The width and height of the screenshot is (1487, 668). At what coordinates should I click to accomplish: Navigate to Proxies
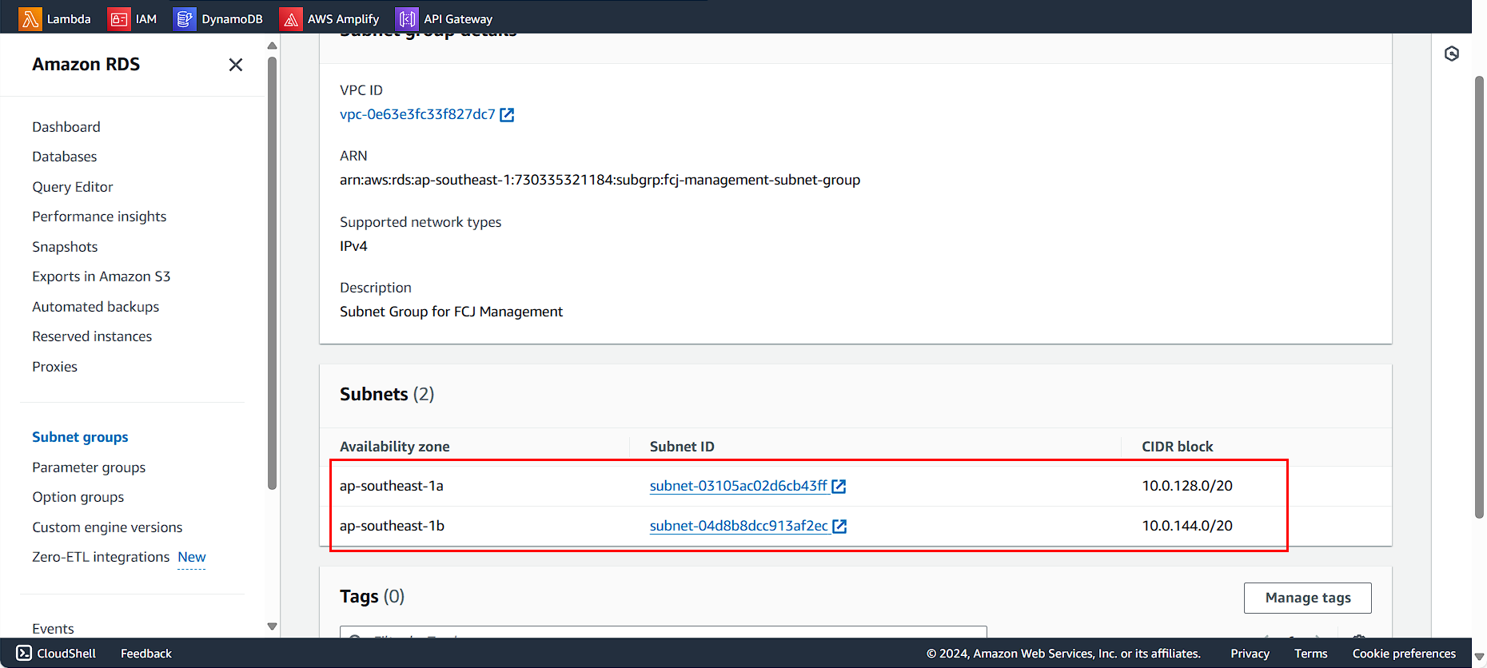55,367
